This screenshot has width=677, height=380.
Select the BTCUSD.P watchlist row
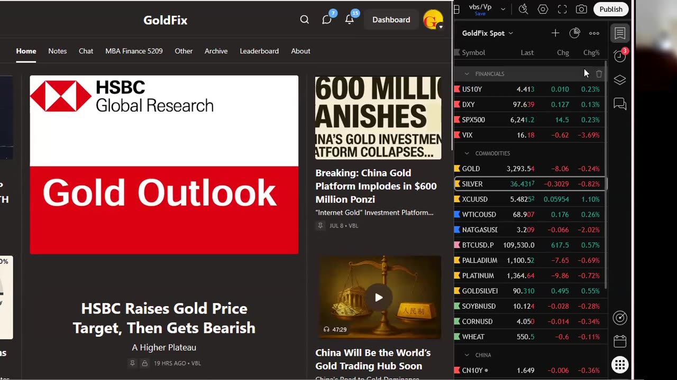click(529, 245)
